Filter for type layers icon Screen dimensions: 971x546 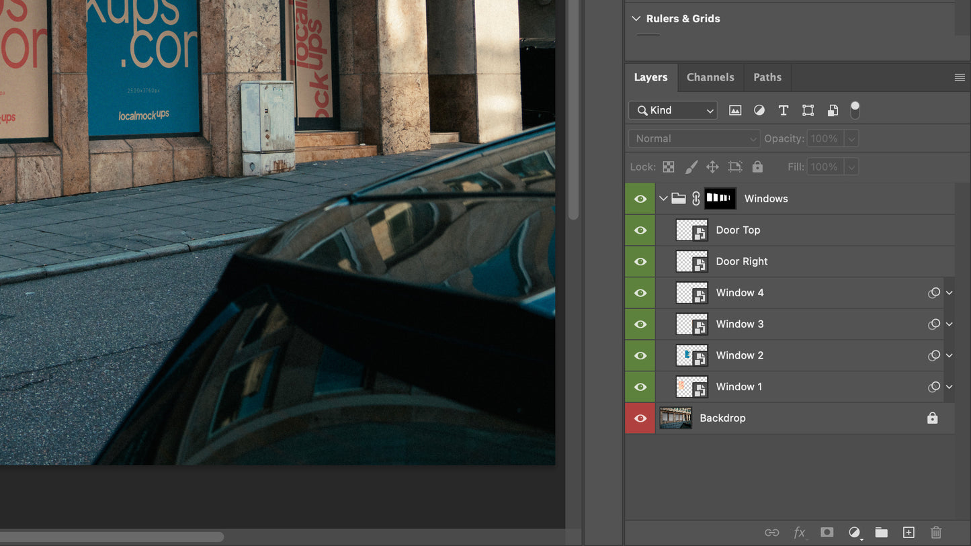click(784, 110)
